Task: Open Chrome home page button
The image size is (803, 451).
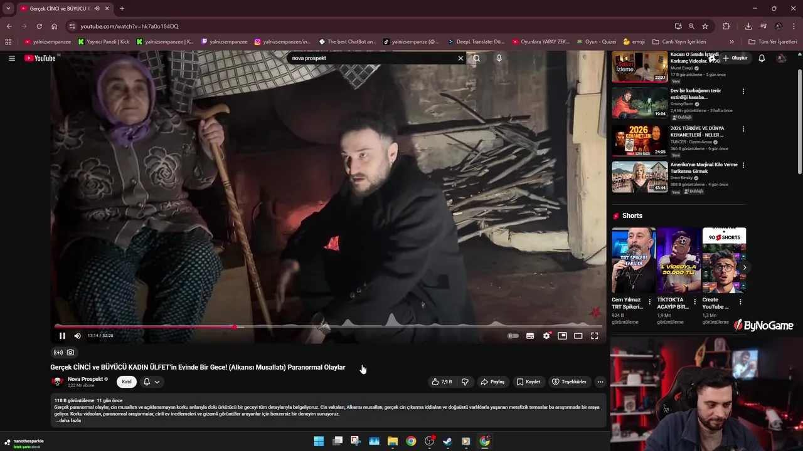Action: (55, 26)
